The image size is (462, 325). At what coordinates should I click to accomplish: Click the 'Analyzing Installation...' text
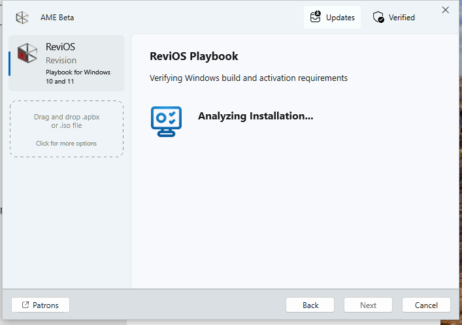point(256,116)
